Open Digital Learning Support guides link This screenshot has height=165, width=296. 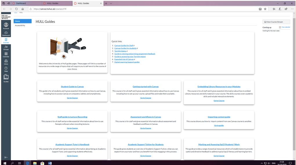pos(127,62)
